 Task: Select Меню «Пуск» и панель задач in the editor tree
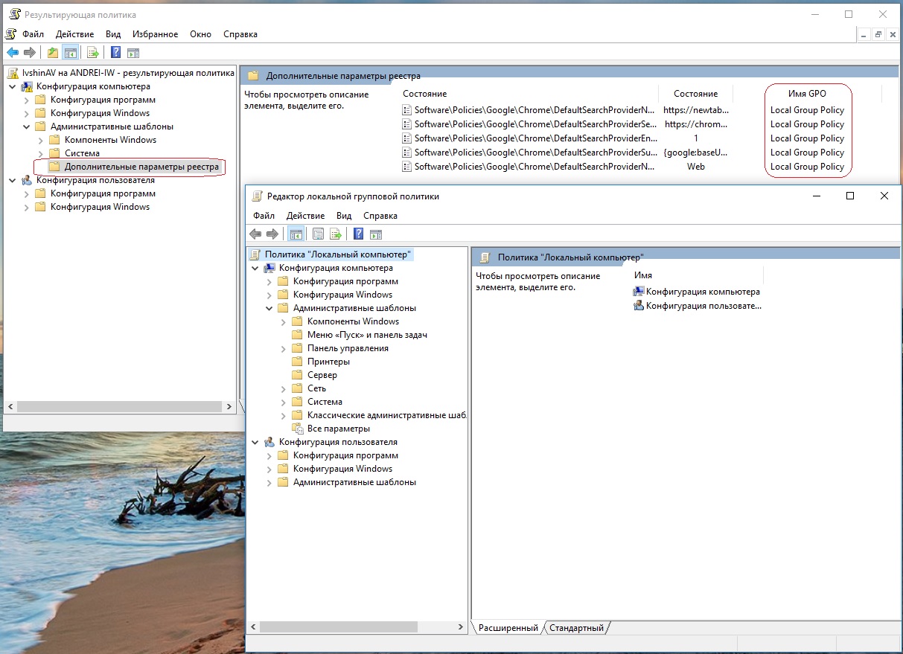coord(367,335)
